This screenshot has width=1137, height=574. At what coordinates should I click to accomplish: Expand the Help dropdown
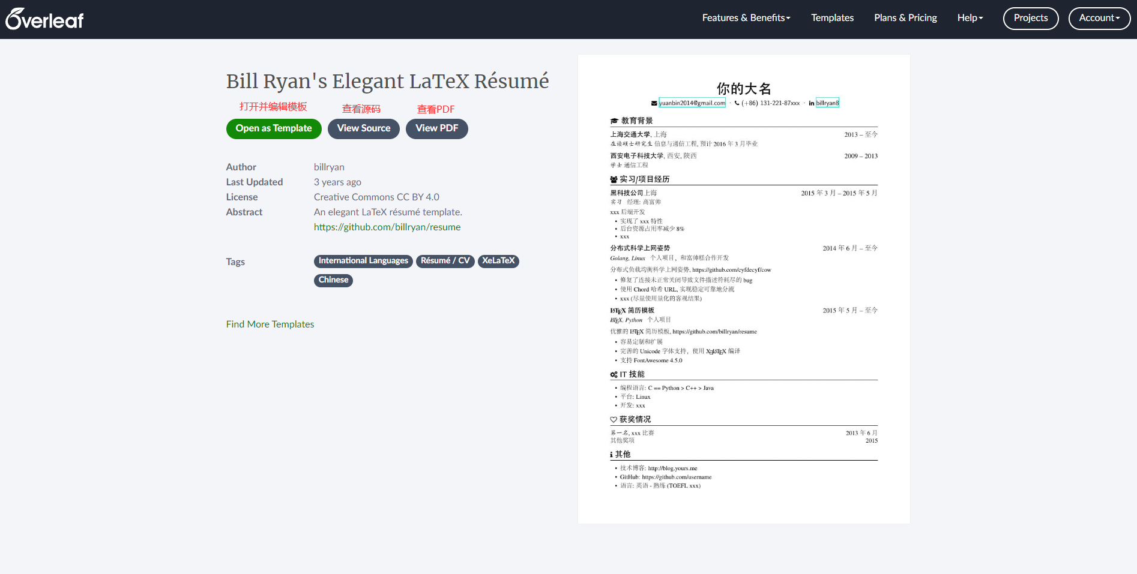tap(970, 18)
